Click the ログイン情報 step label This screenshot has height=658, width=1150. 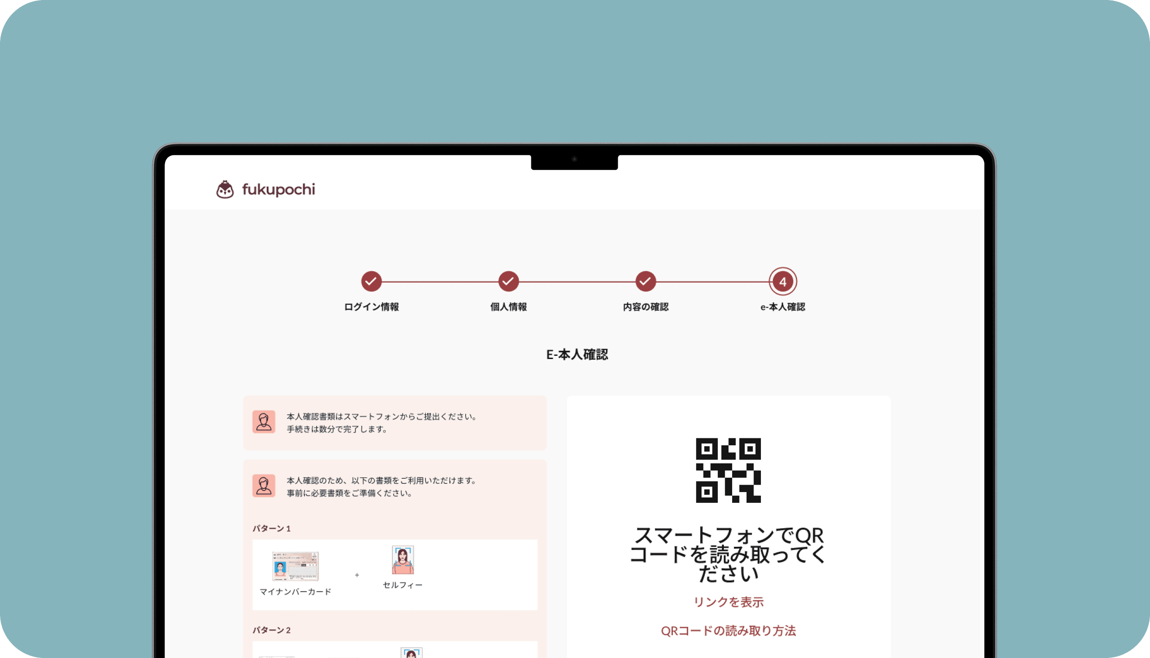(371, 307)
